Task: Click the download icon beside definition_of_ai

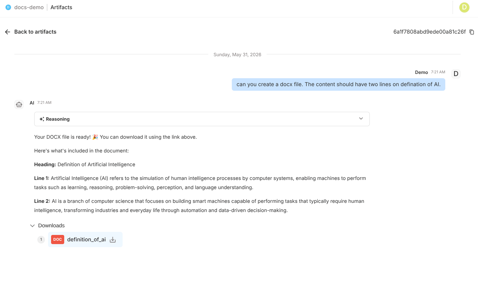Action: 113,240
